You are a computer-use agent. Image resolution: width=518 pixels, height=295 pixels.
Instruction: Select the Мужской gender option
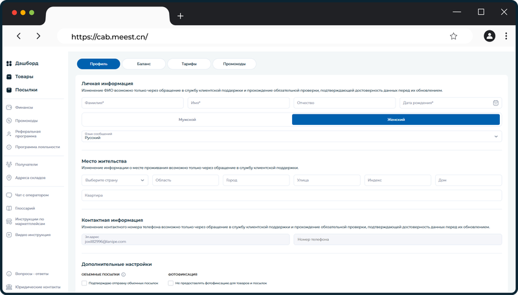[x=187, y=120]
